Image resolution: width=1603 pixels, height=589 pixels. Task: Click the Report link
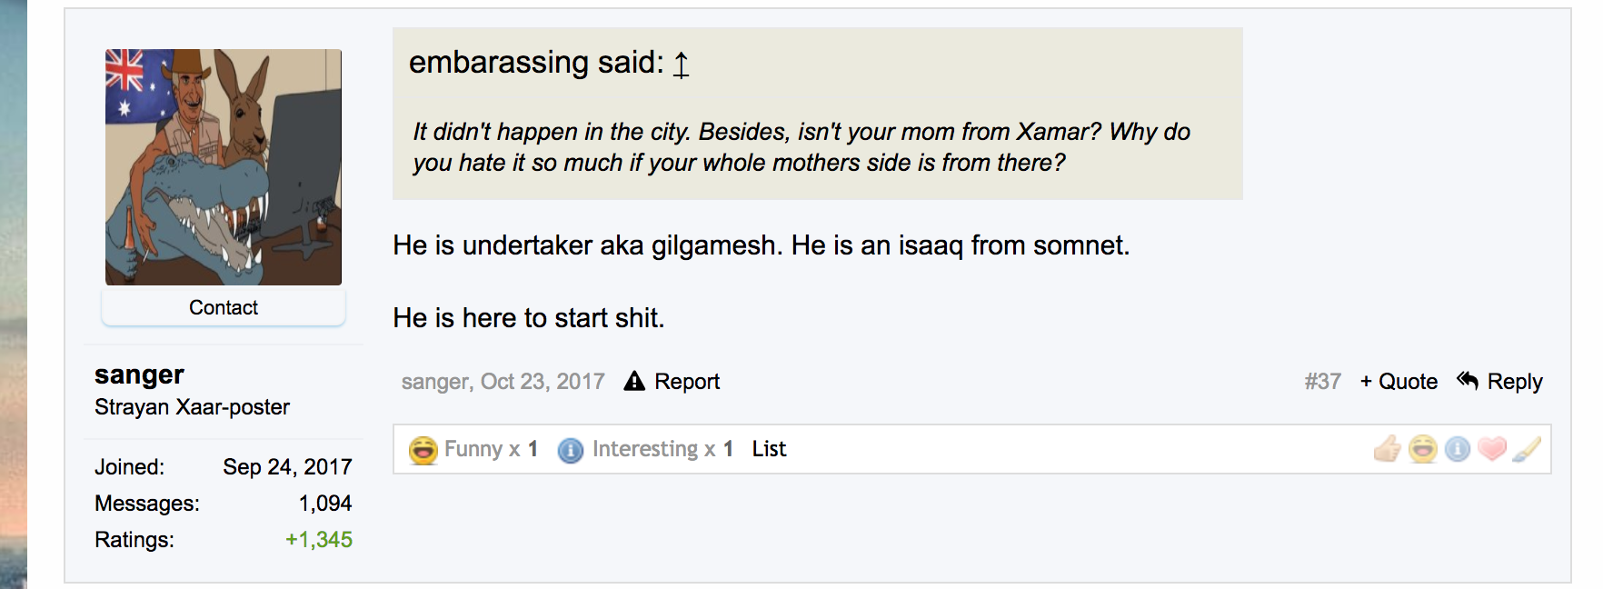687,382
